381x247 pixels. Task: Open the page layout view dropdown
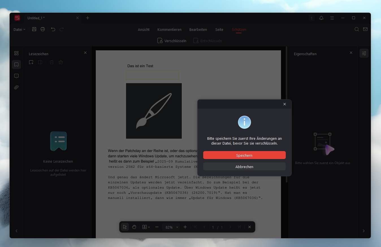tap(146, 227)
